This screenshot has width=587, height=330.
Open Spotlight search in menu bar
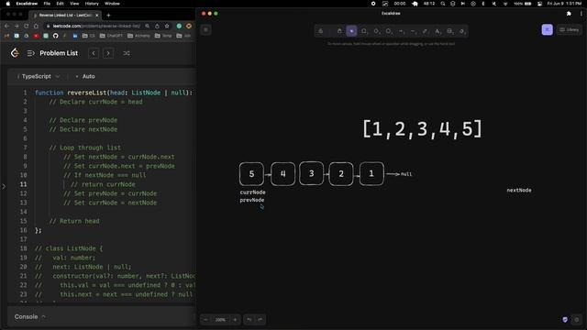coord(443,4)
